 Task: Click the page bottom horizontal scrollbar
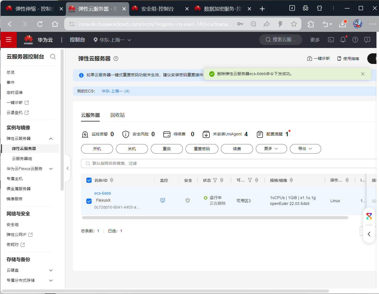pos(165,291)
